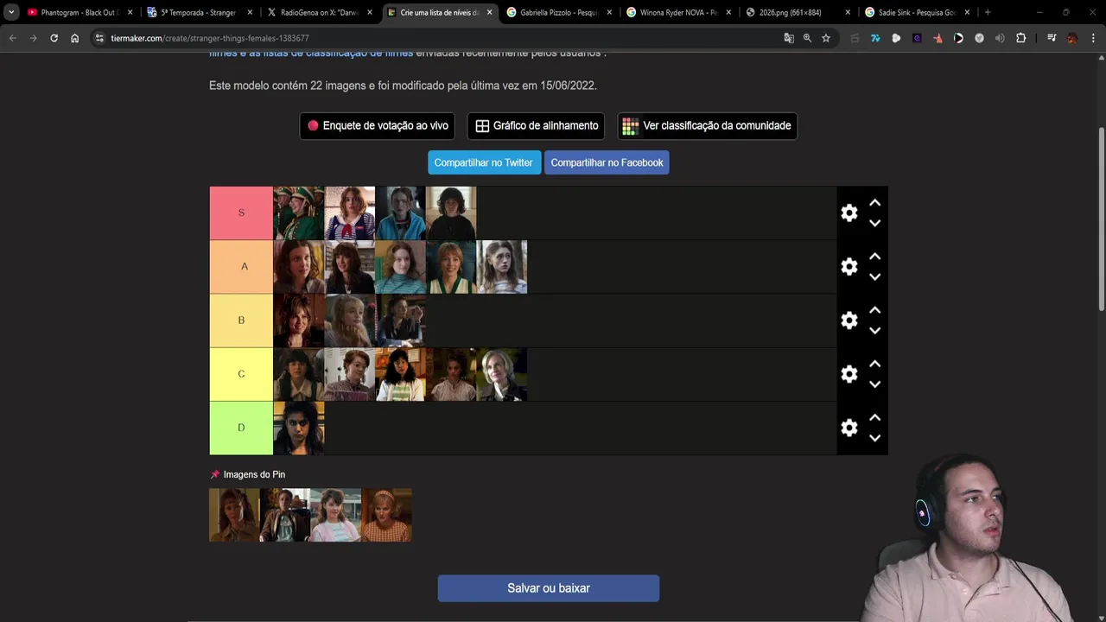Click Compartilhar no Twitter button
Viewport: 1106px width, 622px height.
(484, 162)
